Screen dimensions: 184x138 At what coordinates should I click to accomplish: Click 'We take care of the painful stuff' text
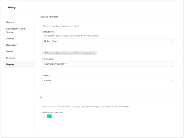pyautogui.click(x=86, y=107)
